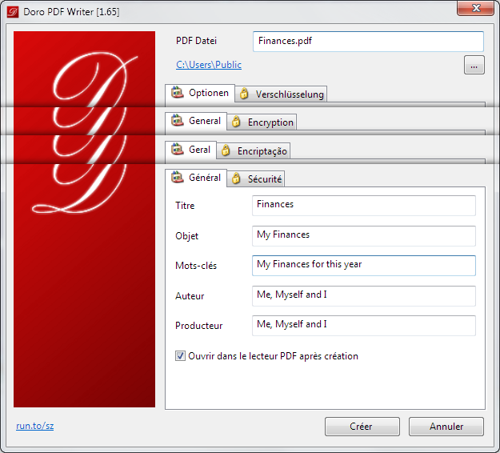Select the General tab

pyautogui.click(x=196, y=121)
